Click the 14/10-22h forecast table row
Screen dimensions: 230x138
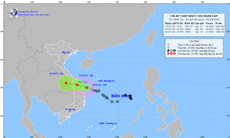[194, 26]
